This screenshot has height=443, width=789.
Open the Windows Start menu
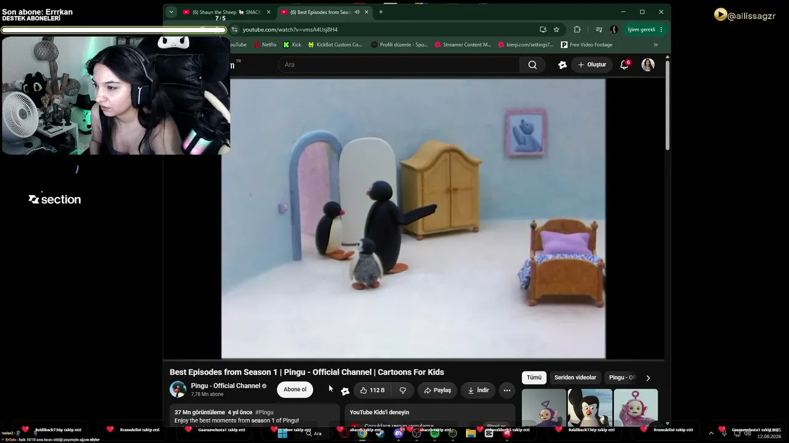282,433
